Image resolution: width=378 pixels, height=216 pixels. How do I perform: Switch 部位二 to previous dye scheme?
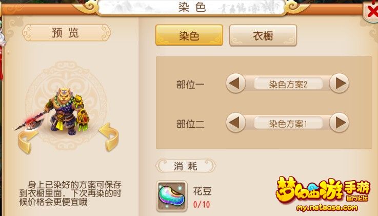235,123
